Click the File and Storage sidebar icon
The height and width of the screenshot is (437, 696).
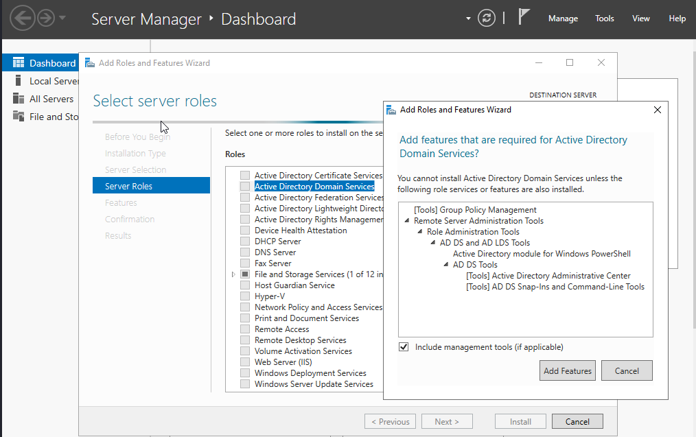tap(19, 117)
